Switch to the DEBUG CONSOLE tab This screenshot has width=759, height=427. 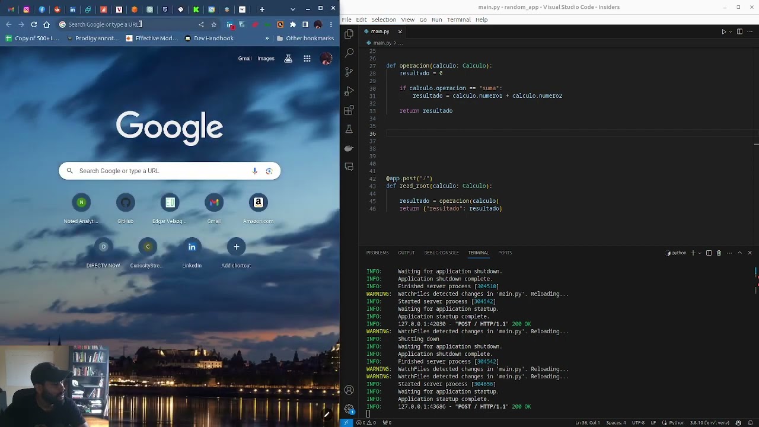pyautogui.click(x=441, y=253)
